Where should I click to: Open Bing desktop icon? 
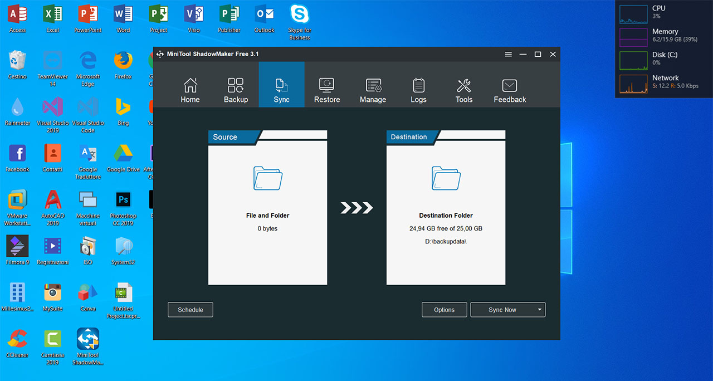tap(123, 111)
